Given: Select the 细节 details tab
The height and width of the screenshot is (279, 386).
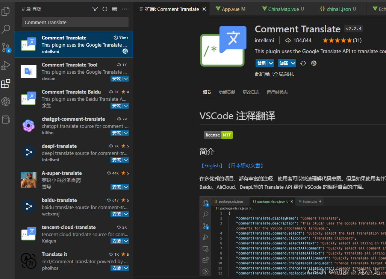Looking at the screenshot, I should [207, 92].
